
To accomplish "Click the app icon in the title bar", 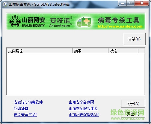I will point(5,4).
